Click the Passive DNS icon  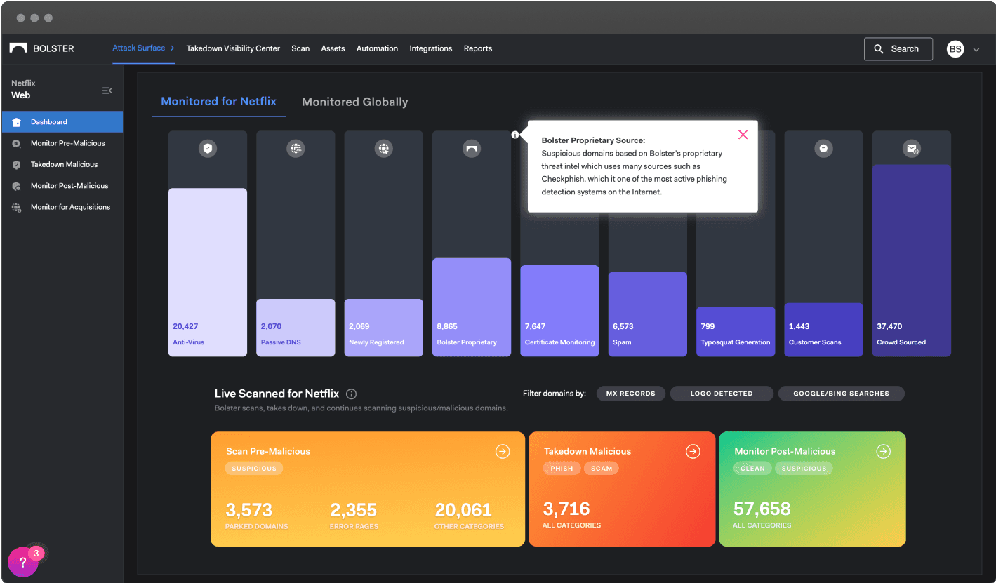click(296, 149)
